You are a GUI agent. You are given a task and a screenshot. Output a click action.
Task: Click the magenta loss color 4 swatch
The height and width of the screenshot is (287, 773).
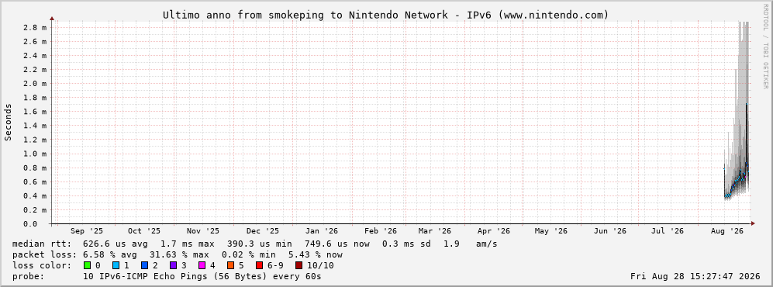[202, 266]
